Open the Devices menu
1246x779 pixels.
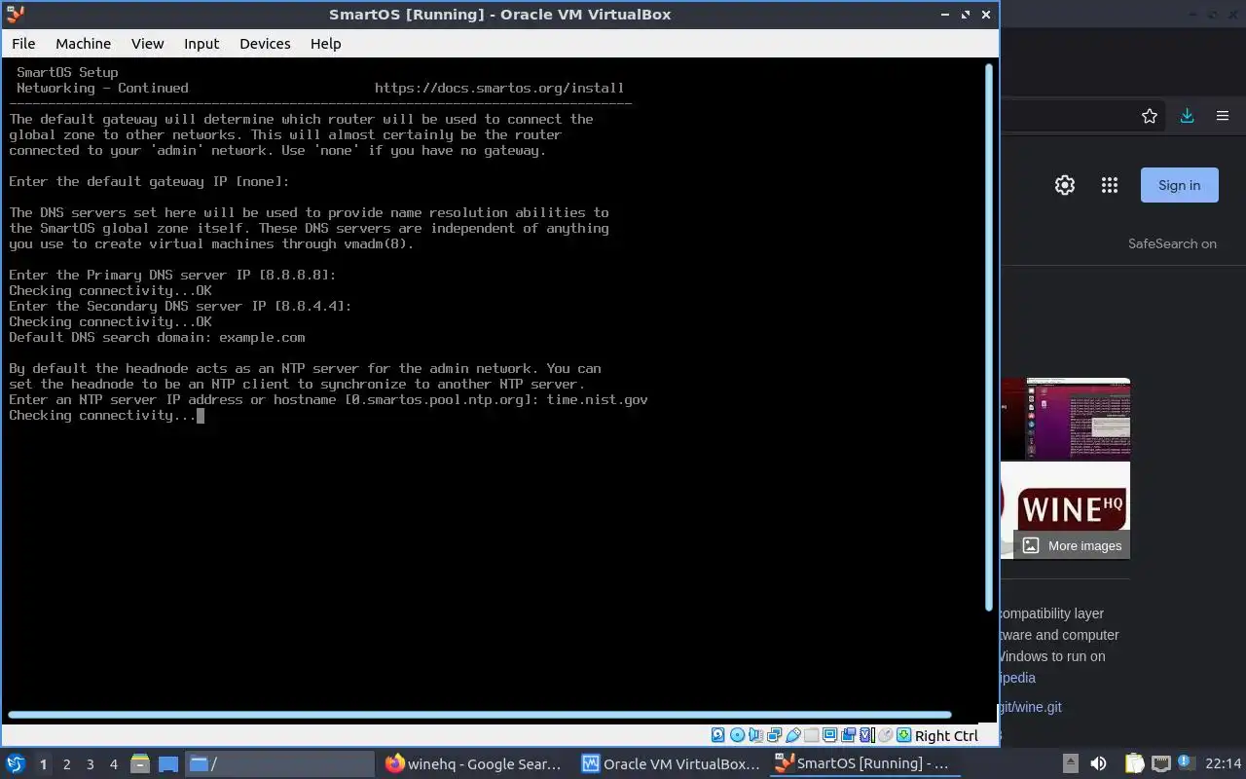click(x=265, y=44)
